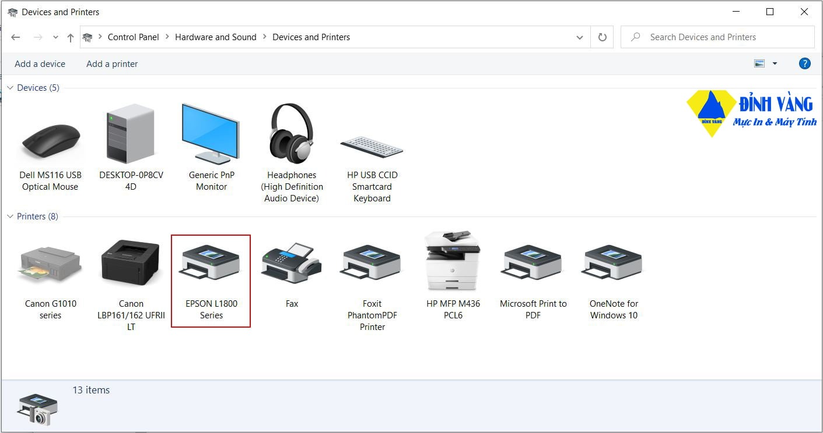
Task: Navigate to Control Panel breadcrumb
Action: [x=134, y=37]
